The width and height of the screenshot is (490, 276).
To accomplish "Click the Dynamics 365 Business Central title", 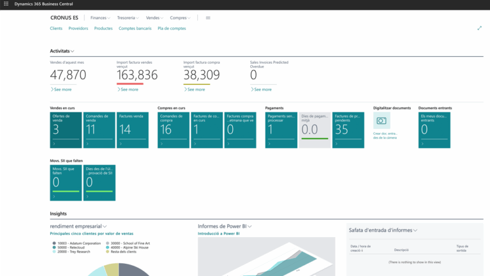I will click(44, 4).
